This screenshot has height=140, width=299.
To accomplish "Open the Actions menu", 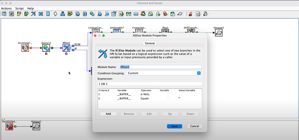I will coord(6,8).
